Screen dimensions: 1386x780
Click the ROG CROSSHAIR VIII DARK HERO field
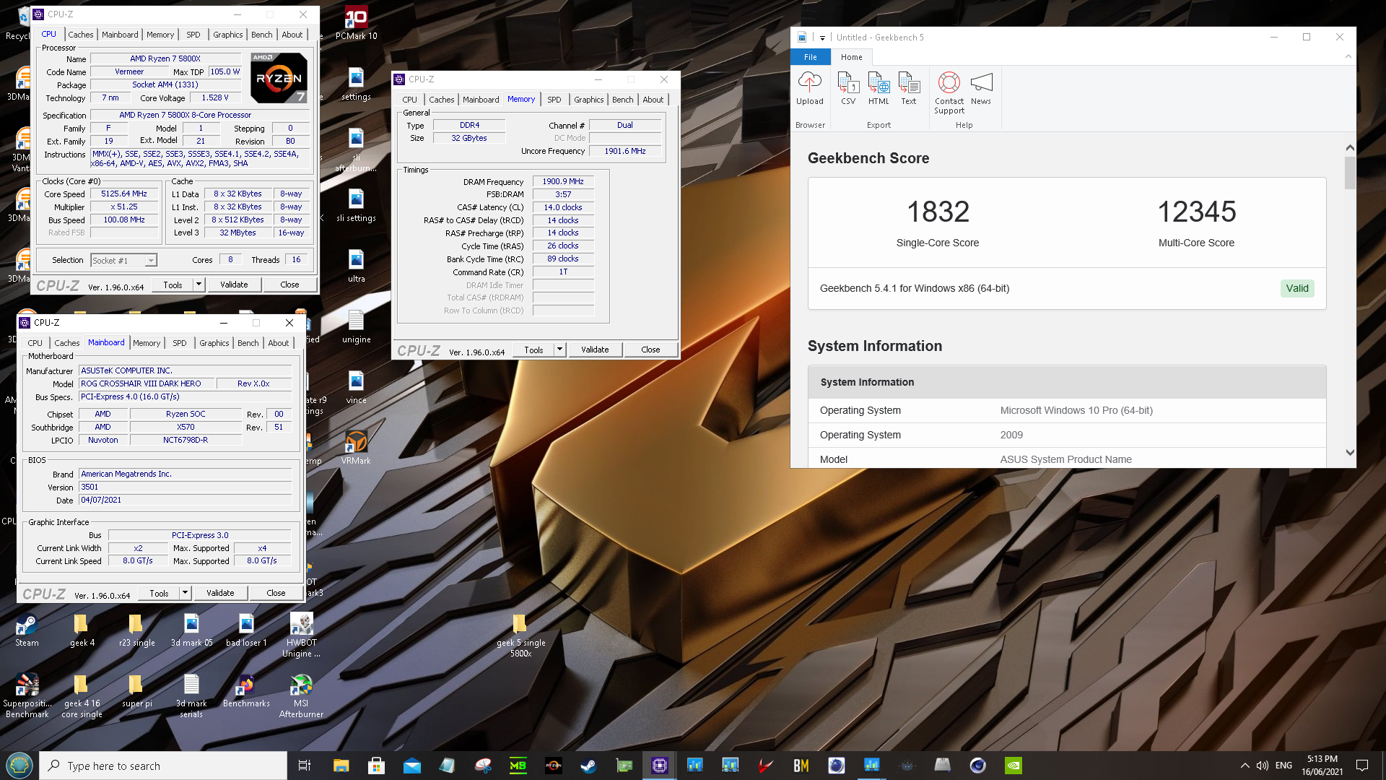147,383
